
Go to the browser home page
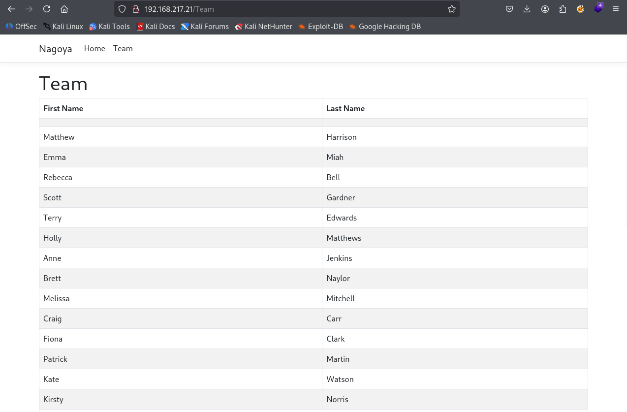64,9
